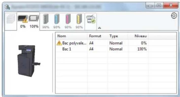Click the Normal type in Bac polyvalent row

[116, 43]
